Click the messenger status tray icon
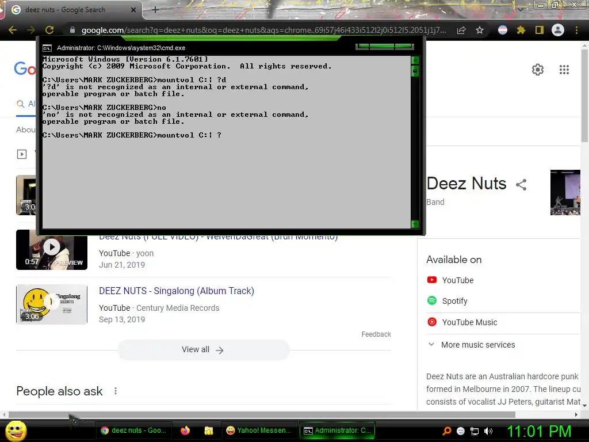Screen dimensions: 589x442 (x=461, y=431)
